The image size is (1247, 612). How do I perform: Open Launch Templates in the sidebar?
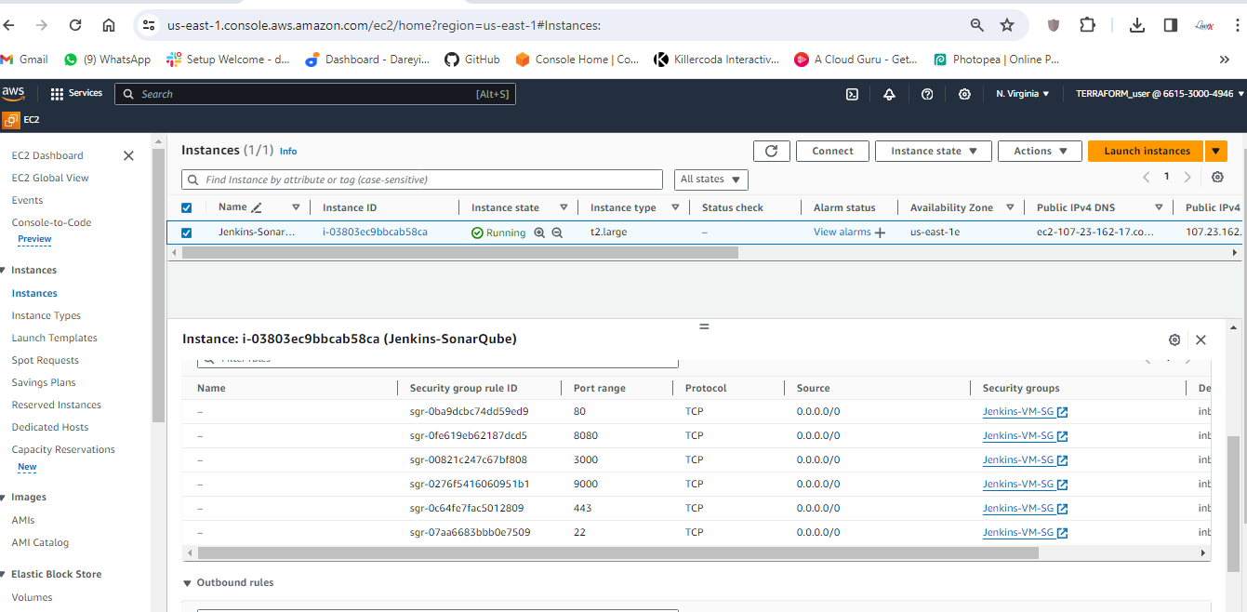(54, 338)
